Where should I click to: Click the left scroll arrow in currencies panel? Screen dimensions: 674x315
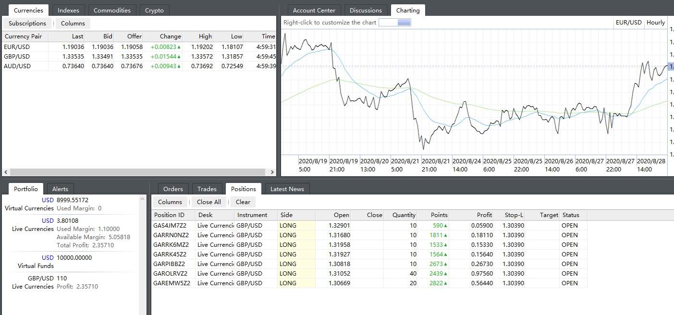(x=6, y=172)
